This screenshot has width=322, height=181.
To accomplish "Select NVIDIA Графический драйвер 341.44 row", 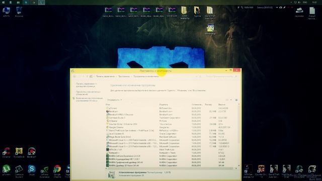I will [x=172, y=162].
